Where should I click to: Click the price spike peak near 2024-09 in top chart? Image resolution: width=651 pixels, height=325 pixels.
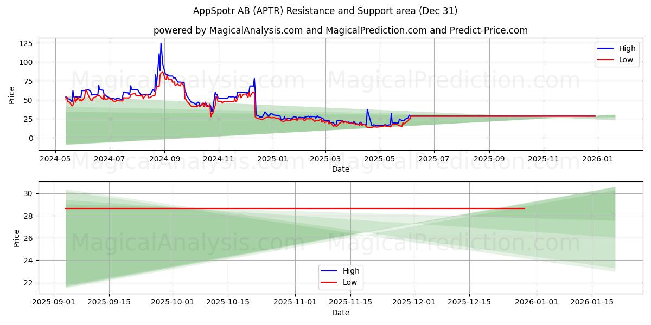pos(161,43)
